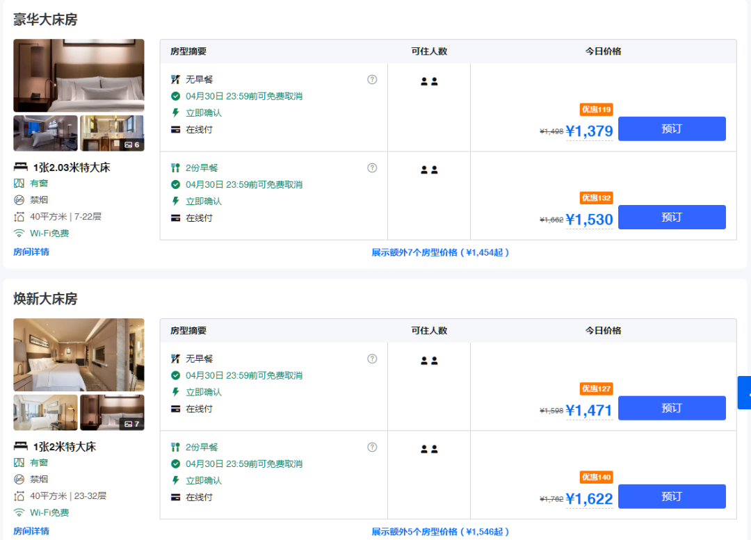Image resolution: width=751 pixels, height=540 pixels.
Task: Expand 展示额外5个房型价格 for 焕新大床房
Action: (x=441, y=532)
